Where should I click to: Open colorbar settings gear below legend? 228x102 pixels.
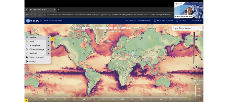tap(196, 67)
